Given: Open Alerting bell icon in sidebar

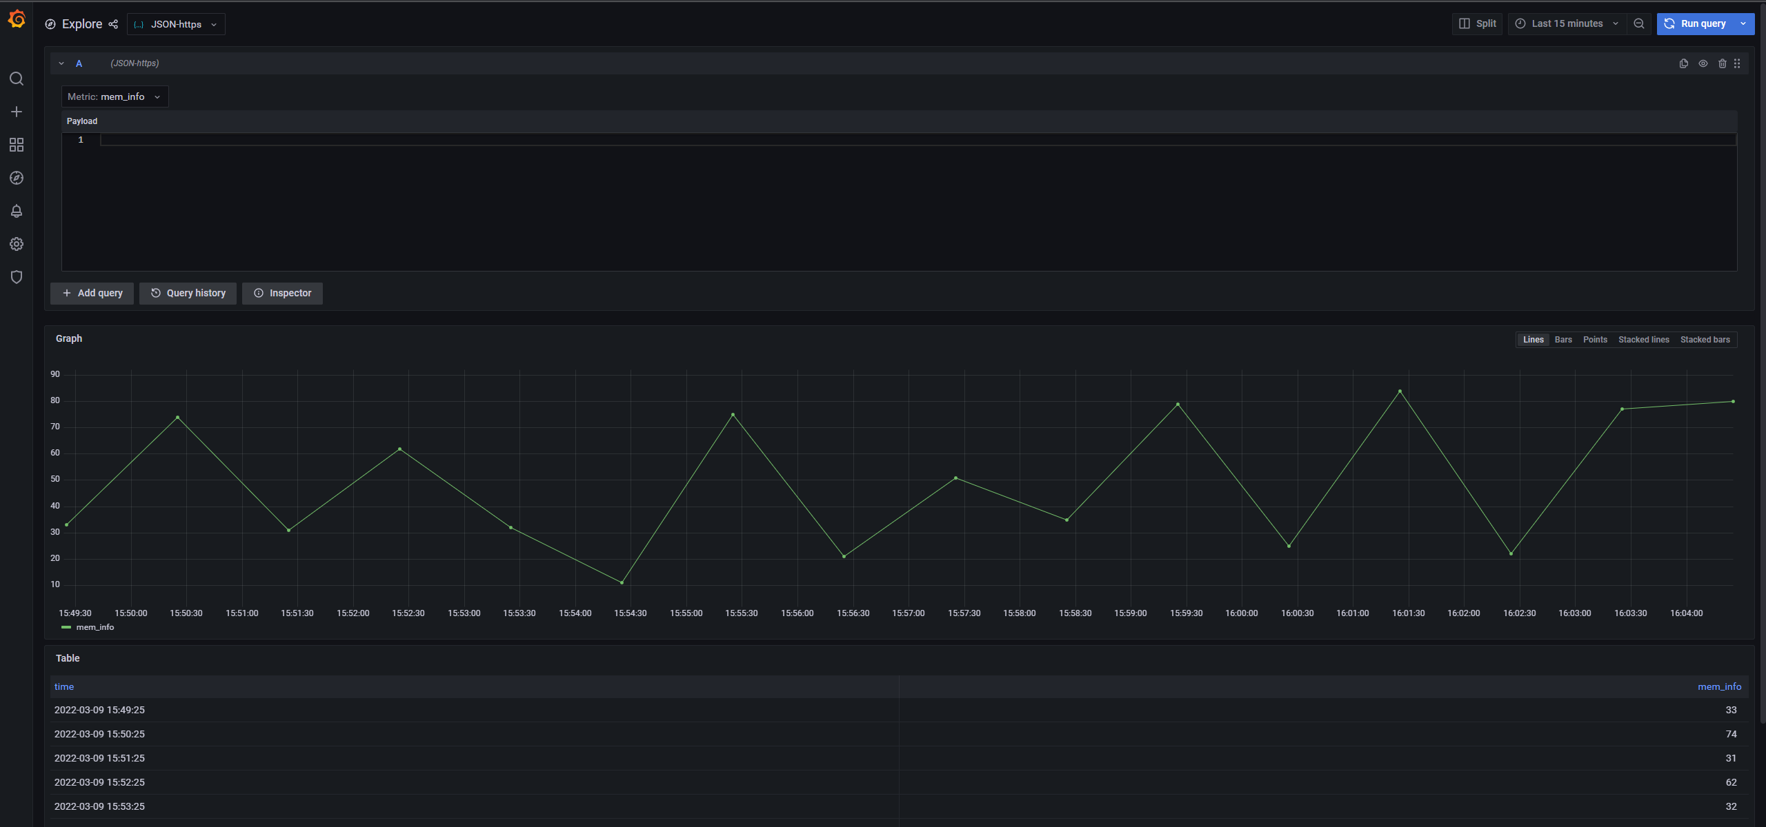Looking at the screenshot, I should (x=17, y=211).
